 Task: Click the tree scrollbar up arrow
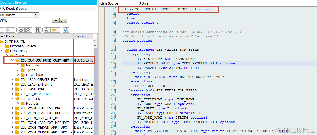pyautogui.click(x=95, y=41)
